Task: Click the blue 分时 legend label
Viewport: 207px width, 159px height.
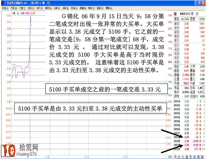Action: [x=23, y=13]
